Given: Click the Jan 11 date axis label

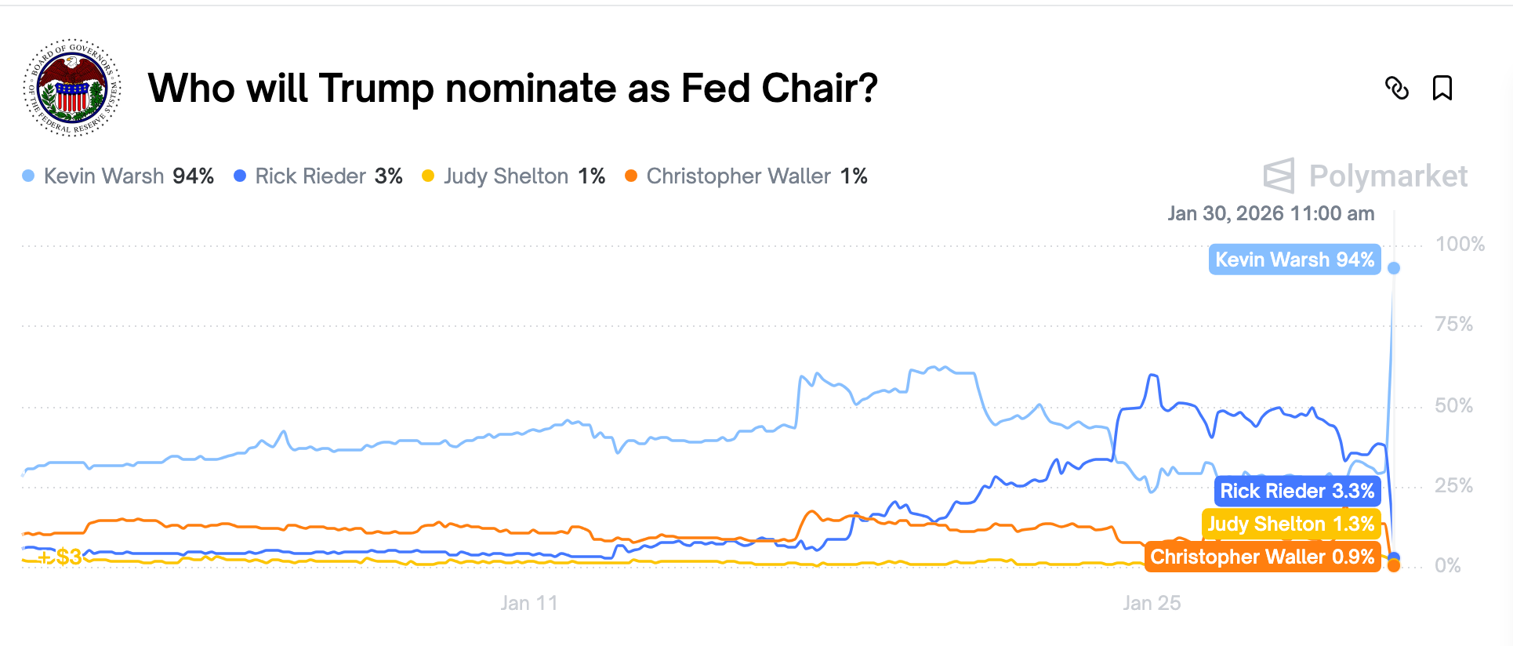Looking at the screenshot, I should (x=529, y=603).
